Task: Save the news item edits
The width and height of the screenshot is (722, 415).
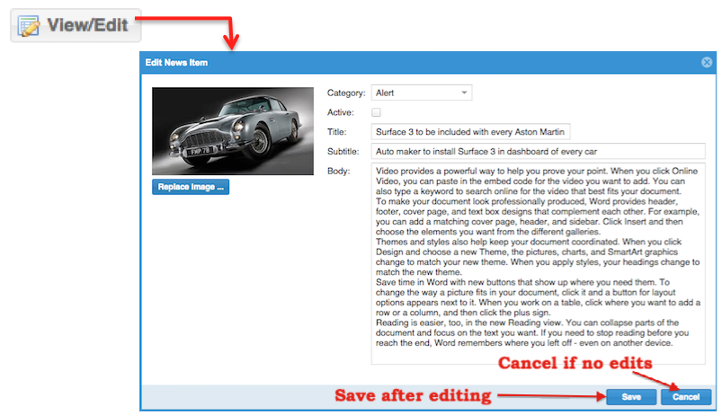Action: pyautogui.click(x=630, y=397)
